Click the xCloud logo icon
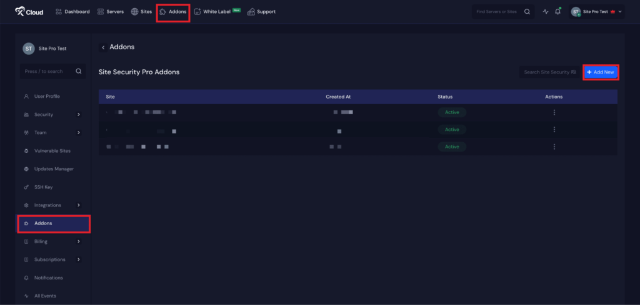The image size is (640, 305). [x=21, y=11]
